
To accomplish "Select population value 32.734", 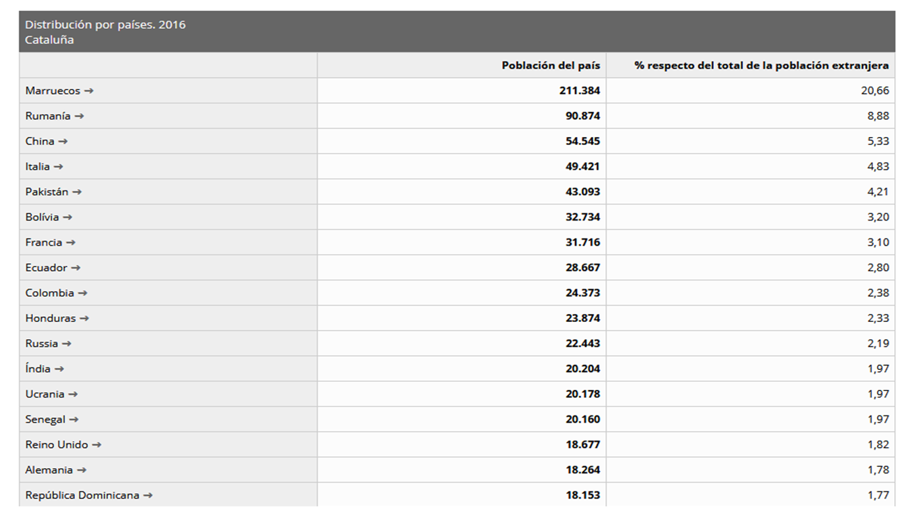I will tap(582, 217).
